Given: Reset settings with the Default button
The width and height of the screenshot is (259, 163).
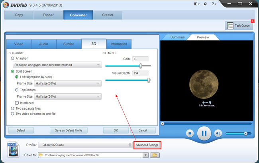Looking at the screenshot, I should click(21, 130).
